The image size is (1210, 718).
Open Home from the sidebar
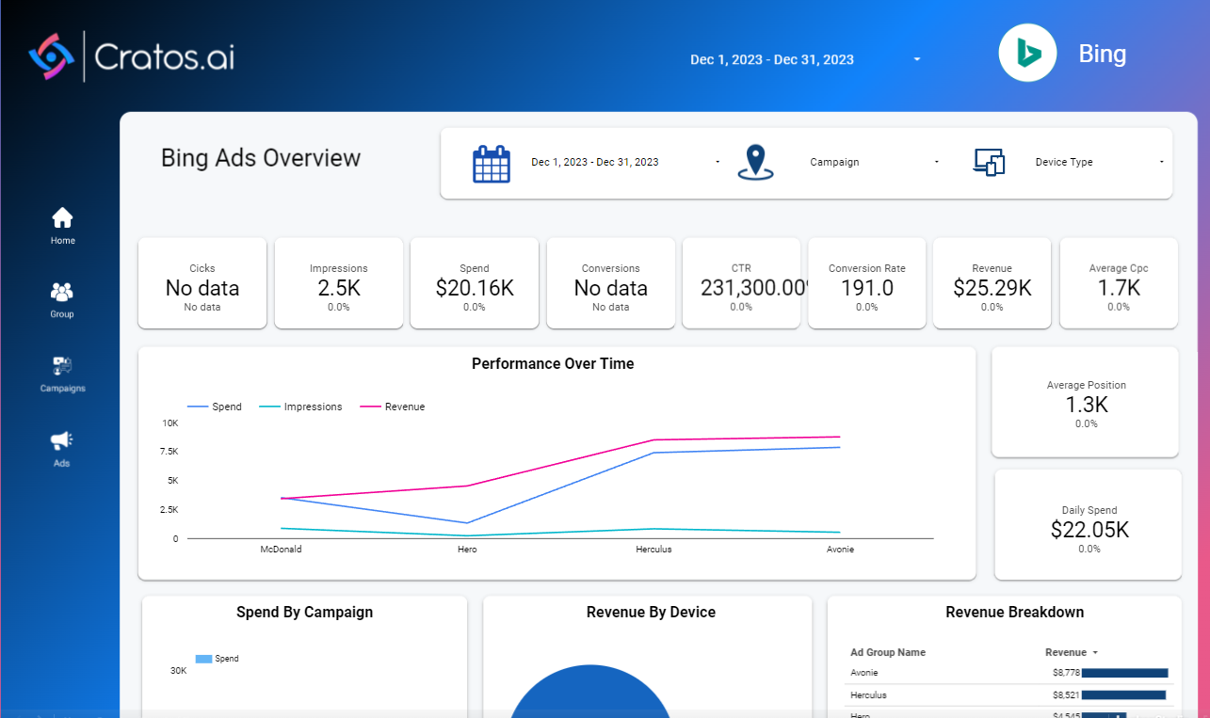click(x=62, y=226)
